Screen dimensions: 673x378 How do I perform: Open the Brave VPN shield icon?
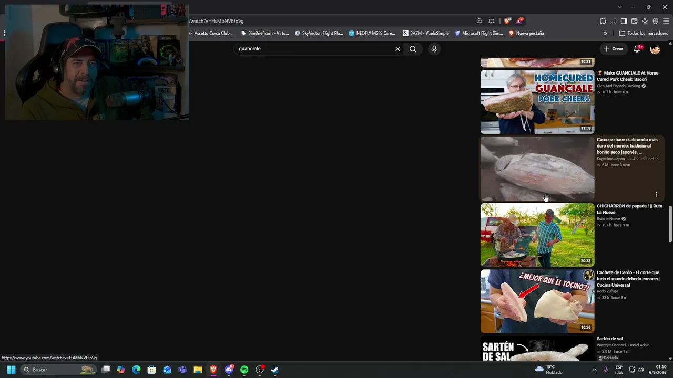pyautogui.click(x=656, y=21)
